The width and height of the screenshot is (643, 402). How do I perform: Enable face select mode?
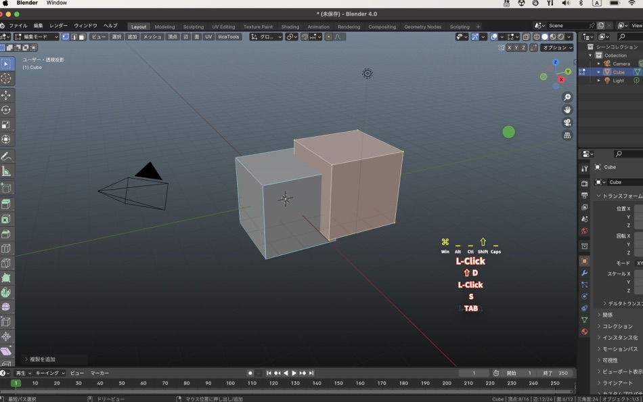click(82, 37)
